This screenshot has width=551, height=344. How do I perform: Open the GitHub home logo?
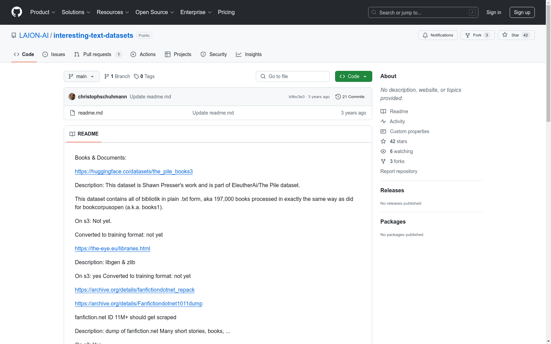pos(17,12)
